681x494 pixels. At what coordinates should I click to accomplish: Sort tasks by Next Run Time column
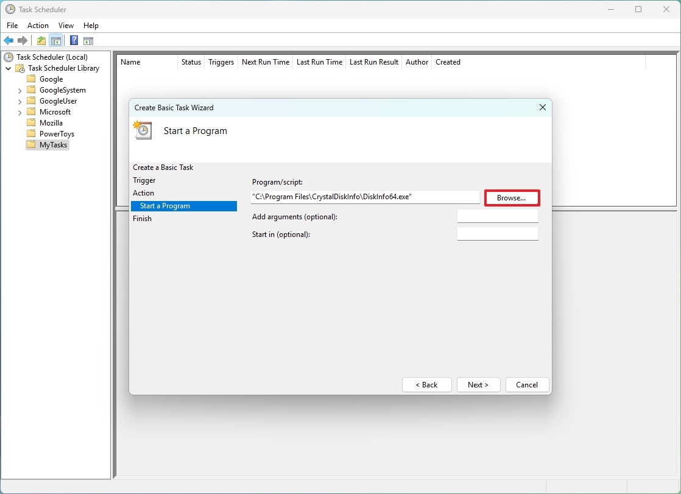coord(266,62)
